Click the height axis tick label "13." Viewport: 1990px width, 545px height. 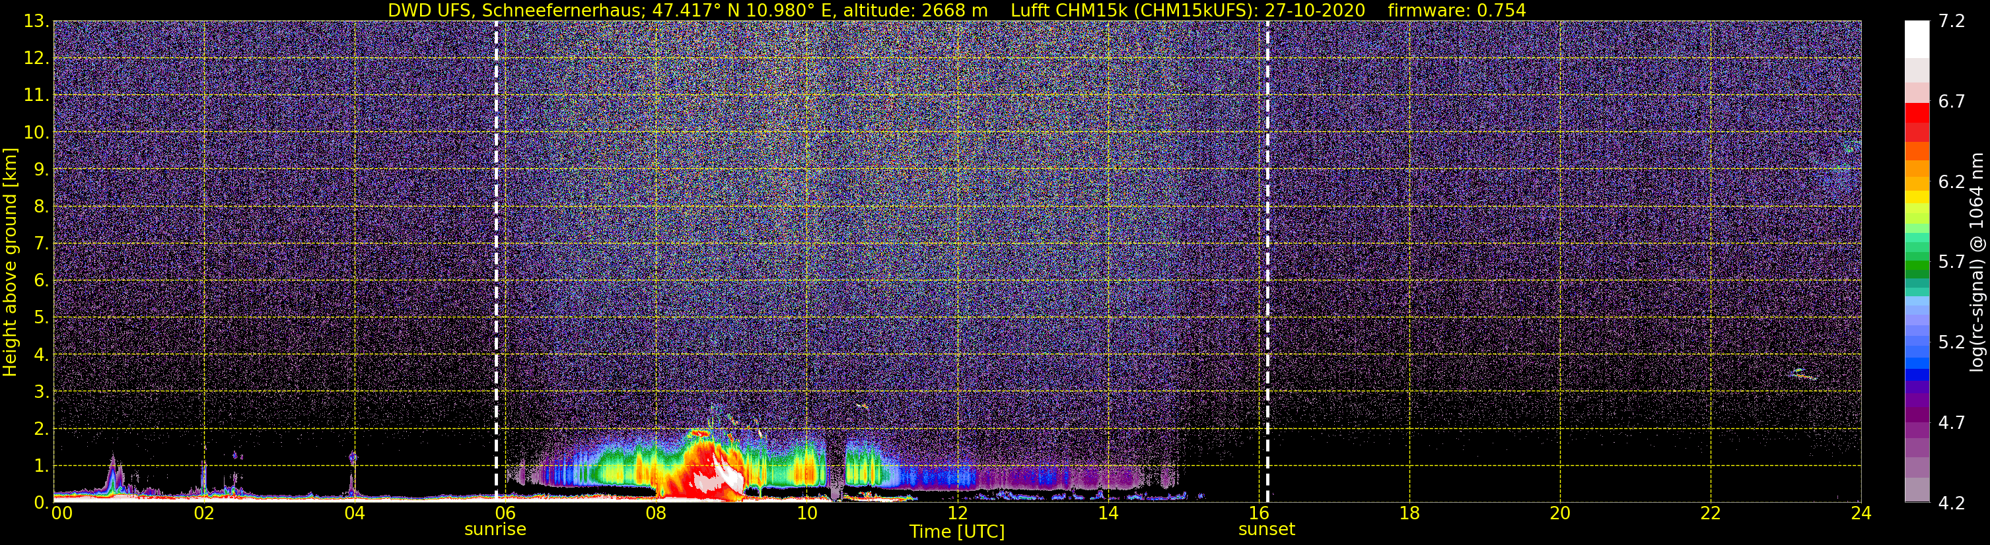coord(36,22)
